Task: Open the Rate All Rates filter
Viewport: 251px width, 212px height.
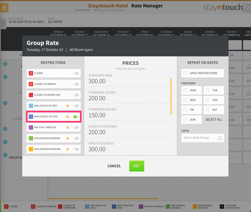Action: click(55, 20)
